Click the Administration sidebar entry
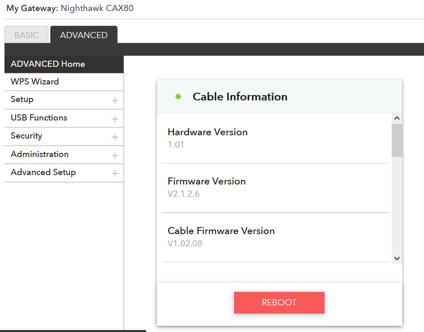 click(39, 154)
